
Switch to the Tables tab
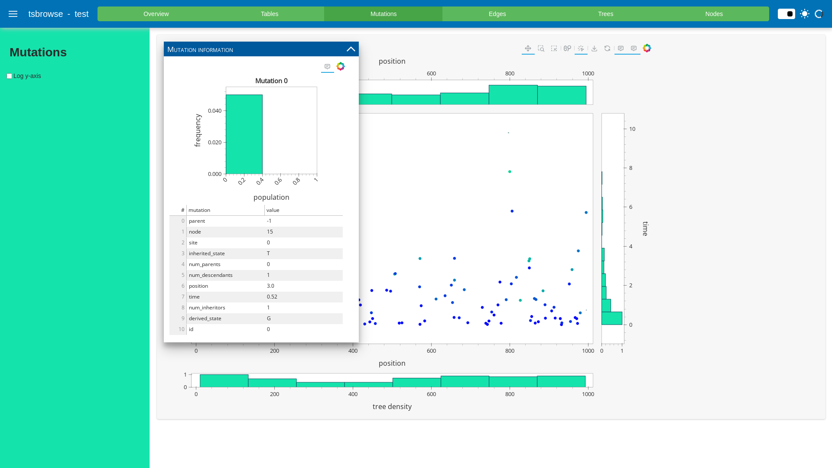[x=270, y=14]
